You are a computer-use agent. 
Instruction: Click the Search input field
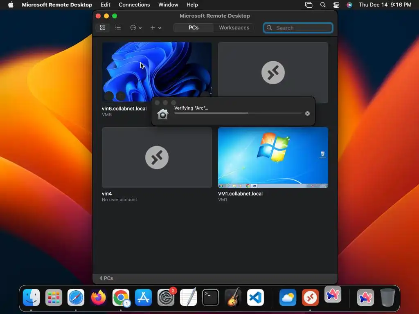(x=298, y=28)
